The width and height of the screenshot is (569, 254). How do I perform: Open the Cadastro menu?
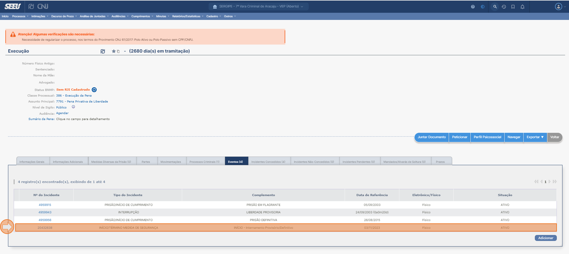point(213,16)
